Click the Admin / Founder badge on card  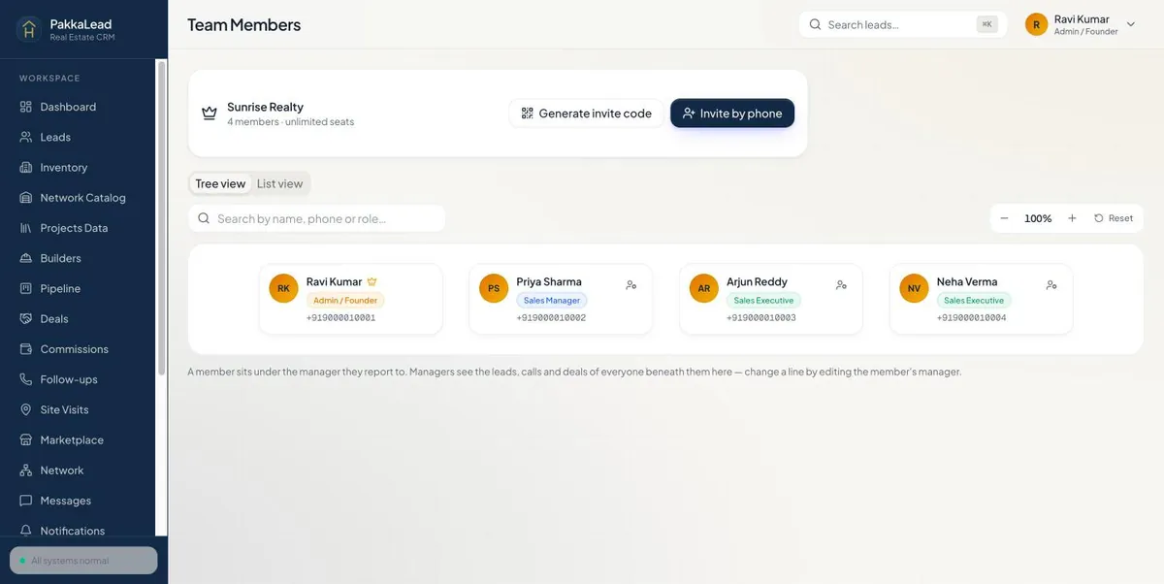pyautogui.click(x=345, y=301)
